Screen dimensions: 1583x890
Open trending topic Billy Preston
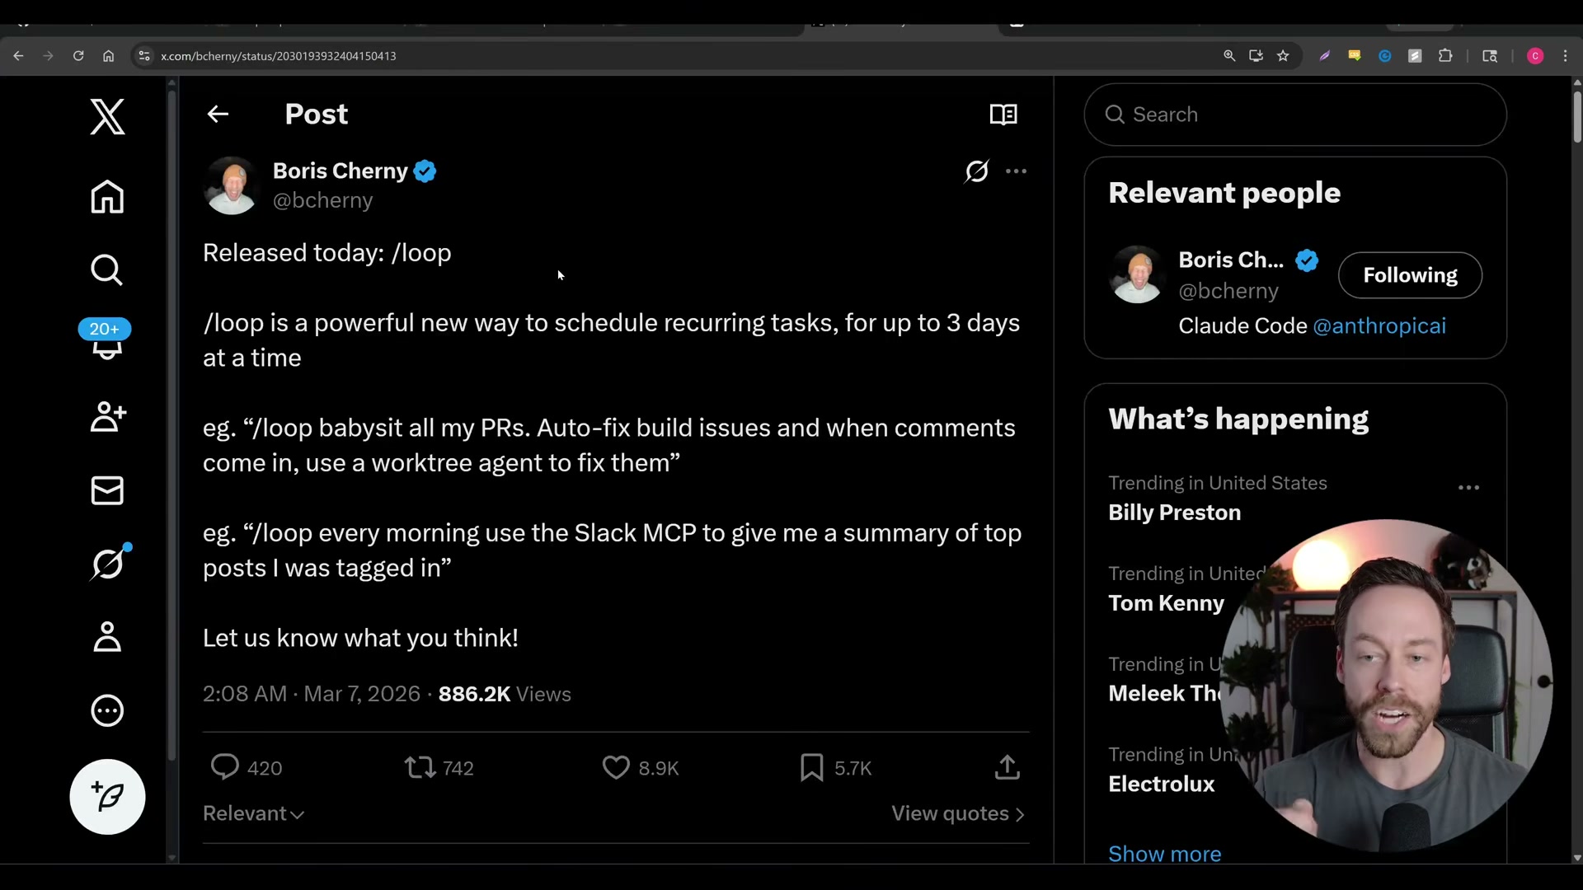pyautogui.click(x=1174, y=513)
